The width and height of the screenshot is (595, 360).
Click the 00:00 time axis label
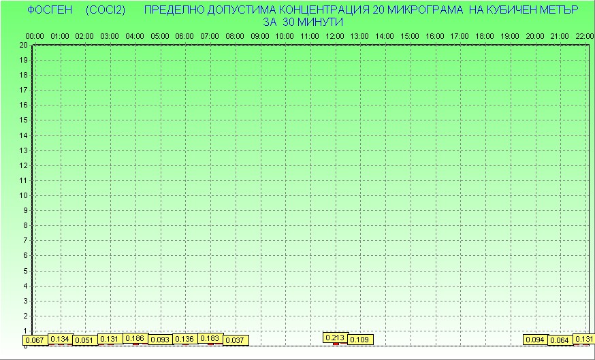35,35
